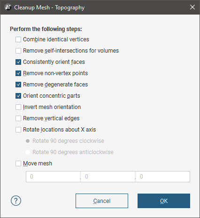This screenshot has height=218, width=200.
Task: Click the help question mark icon
Action: coord(16,201)
